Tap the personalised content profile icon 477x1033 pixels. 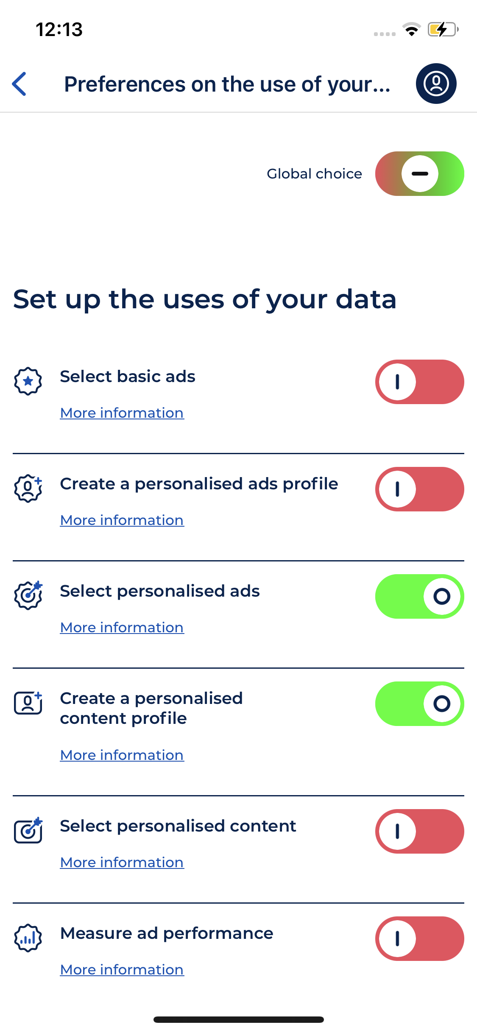[28, 703]
